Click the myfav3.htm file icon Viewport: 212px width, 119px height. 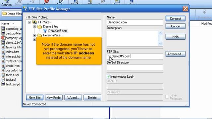click(x=3, y=61)
